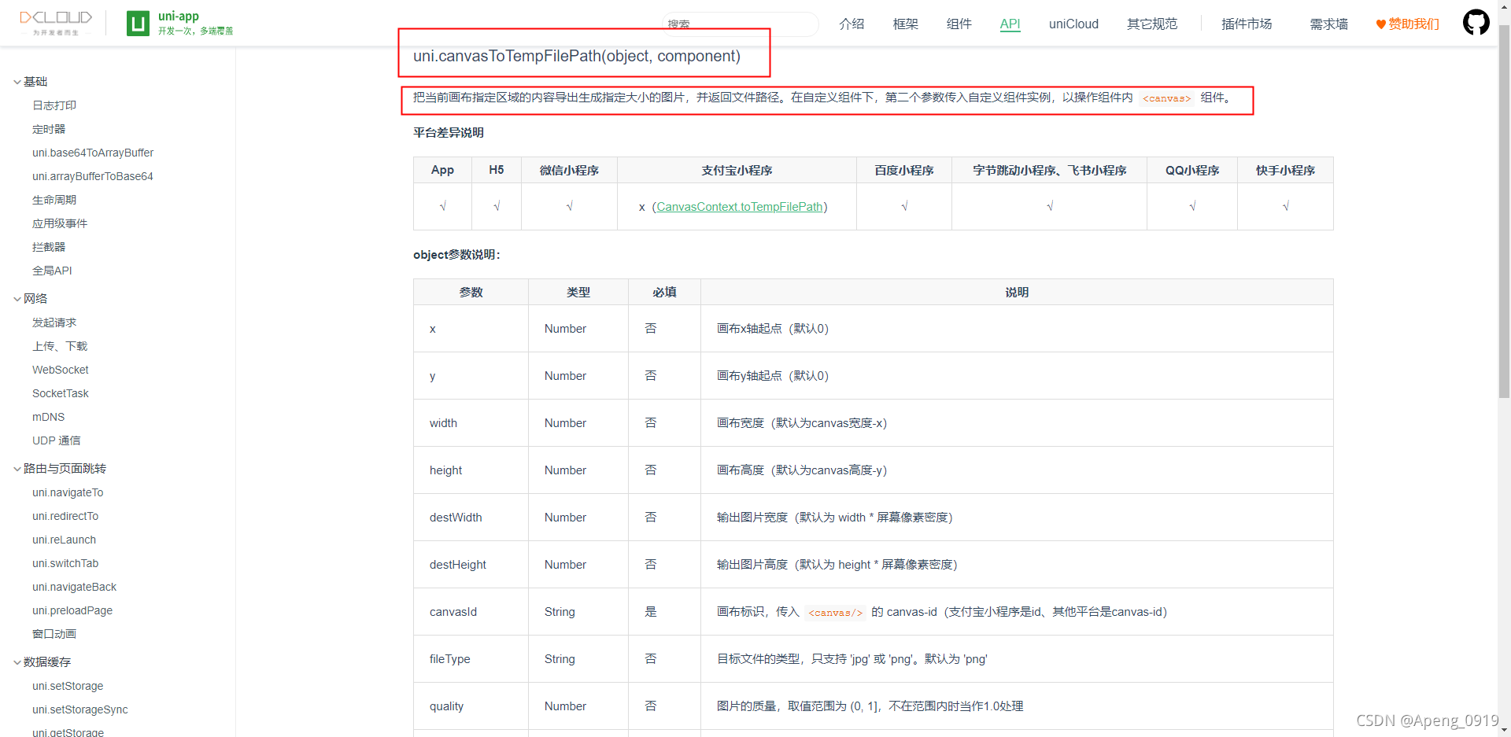Click the height parameter cell
The image size is (1511, 737).
[471, 470]
